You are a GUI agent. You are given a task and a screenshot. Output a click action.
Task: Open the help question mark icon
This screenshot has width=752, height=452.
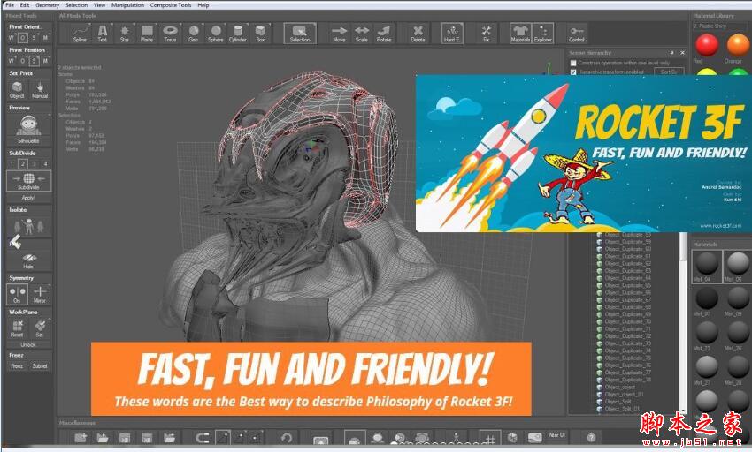(x=591, y=437)
